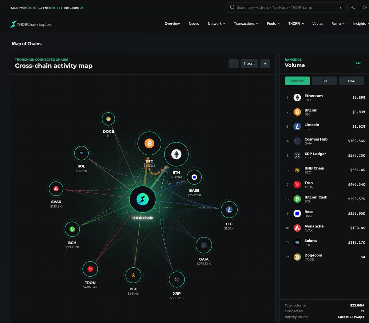Image resolution: width=369 pixels, height=323 pixels.
Task: Focus the address search field
Action: 287,7
